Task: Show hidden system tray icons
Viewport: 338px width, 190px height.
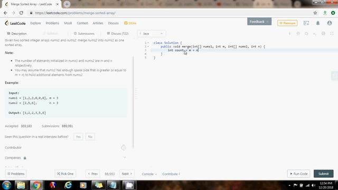Action: tap(289, 185)
